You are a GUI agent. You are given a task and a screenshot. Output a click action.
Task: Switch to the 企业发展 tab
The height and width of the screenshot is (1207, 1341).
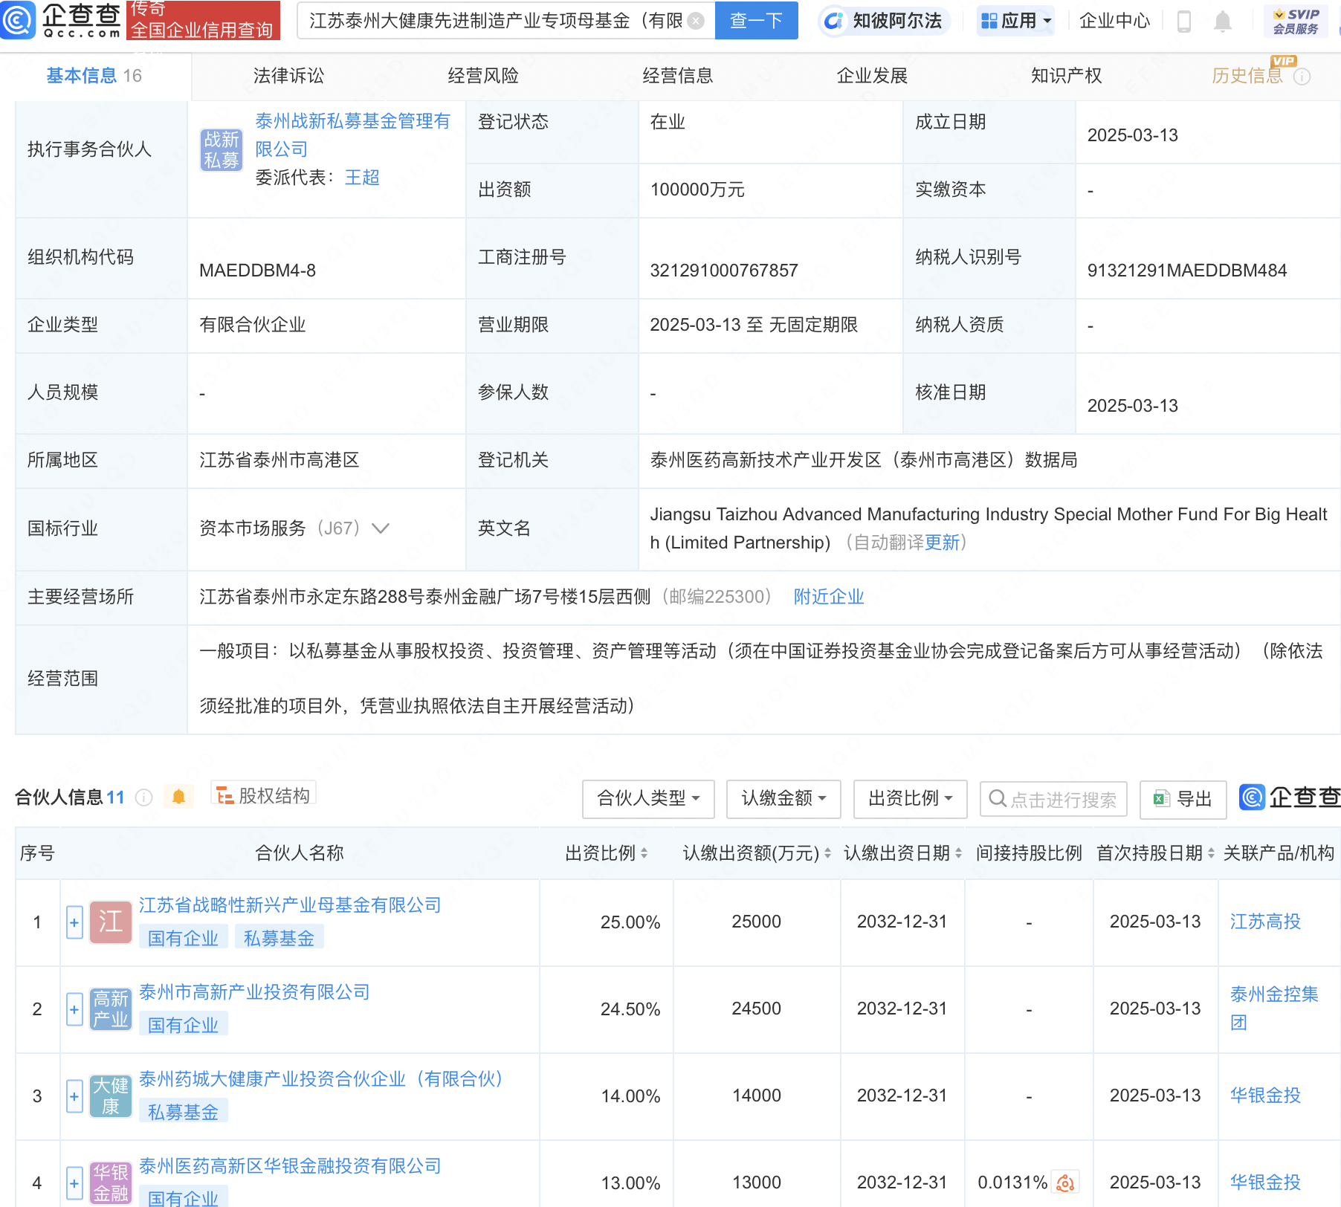(x=872, y=76)
